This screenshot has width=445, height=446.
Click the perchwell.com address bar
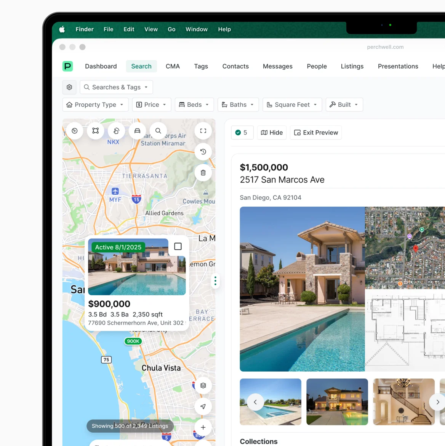pyautogui.click(x=385, y=47)
